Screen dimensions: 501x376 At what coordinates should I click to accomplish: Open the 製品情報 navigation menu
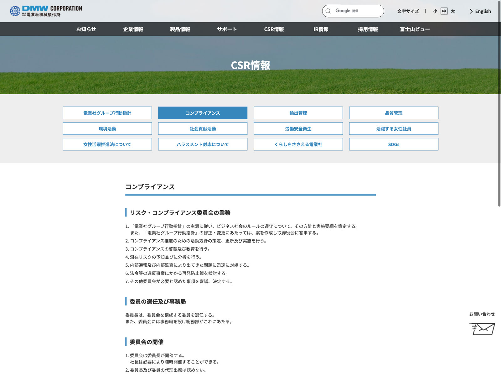pyautogui.click(x=180, y=29)
